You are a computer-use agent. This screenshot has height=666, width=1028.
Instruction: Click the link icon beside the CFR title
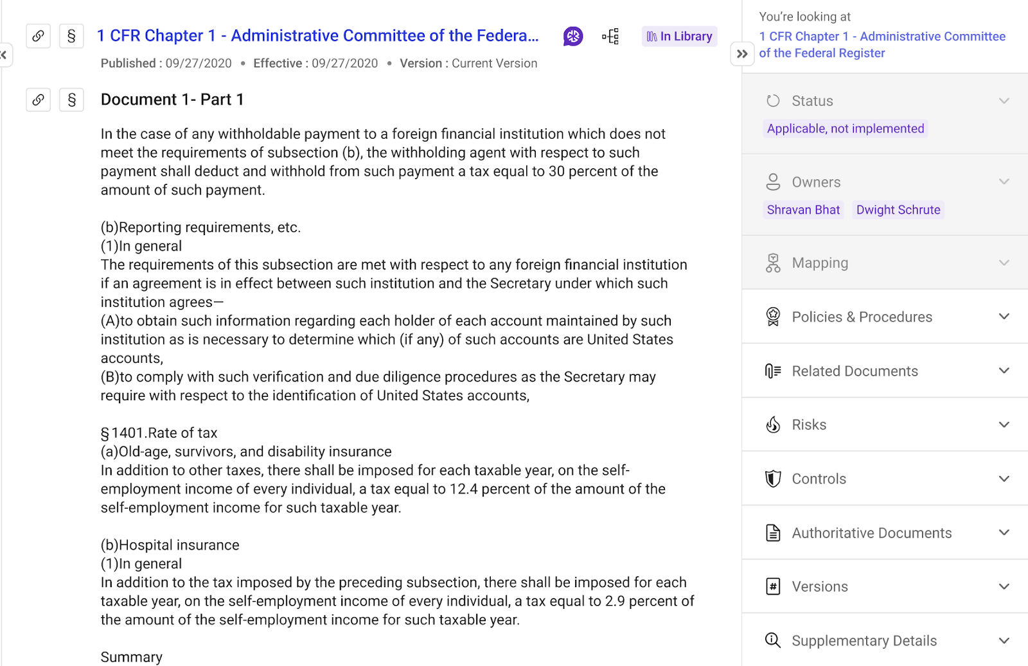click(39, 36)
